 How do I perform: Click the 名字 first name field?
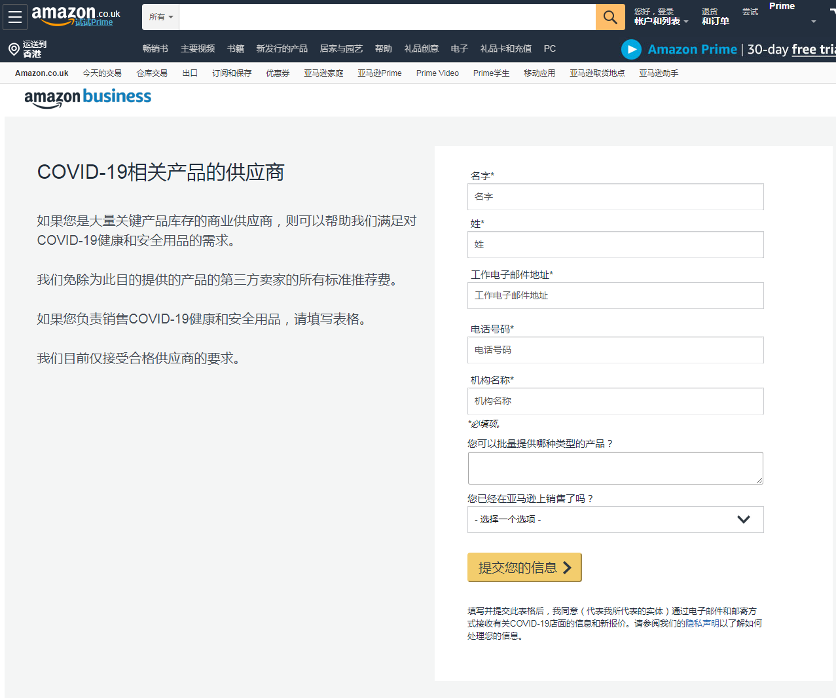(615, 196)
